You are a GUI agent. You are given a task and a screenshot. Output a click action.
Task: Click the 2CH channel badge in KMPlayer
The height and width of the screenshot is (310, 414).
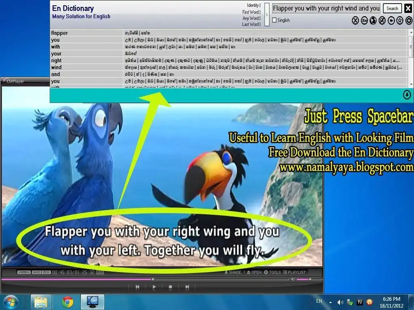pos(46,272)
